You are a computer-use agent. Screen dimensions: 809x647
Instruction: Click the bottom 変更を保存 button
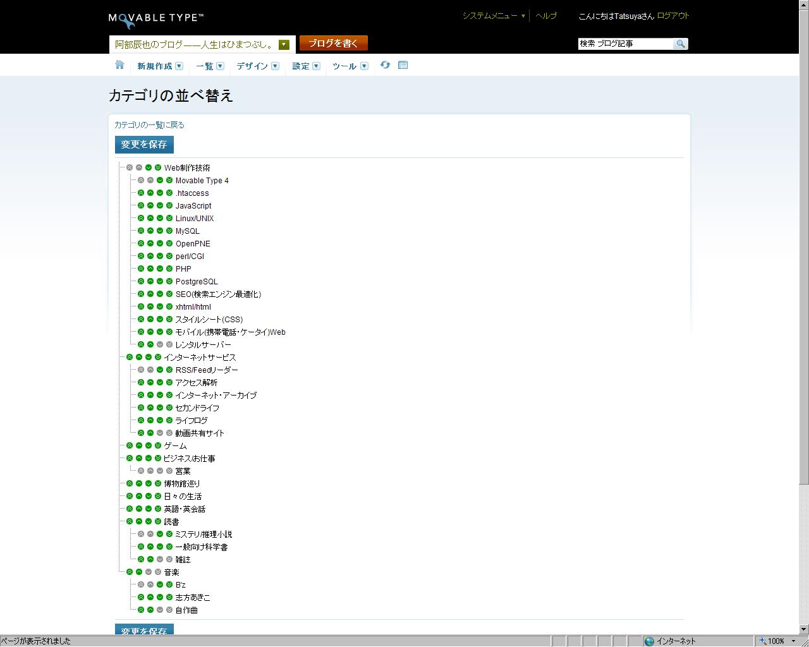144,630
